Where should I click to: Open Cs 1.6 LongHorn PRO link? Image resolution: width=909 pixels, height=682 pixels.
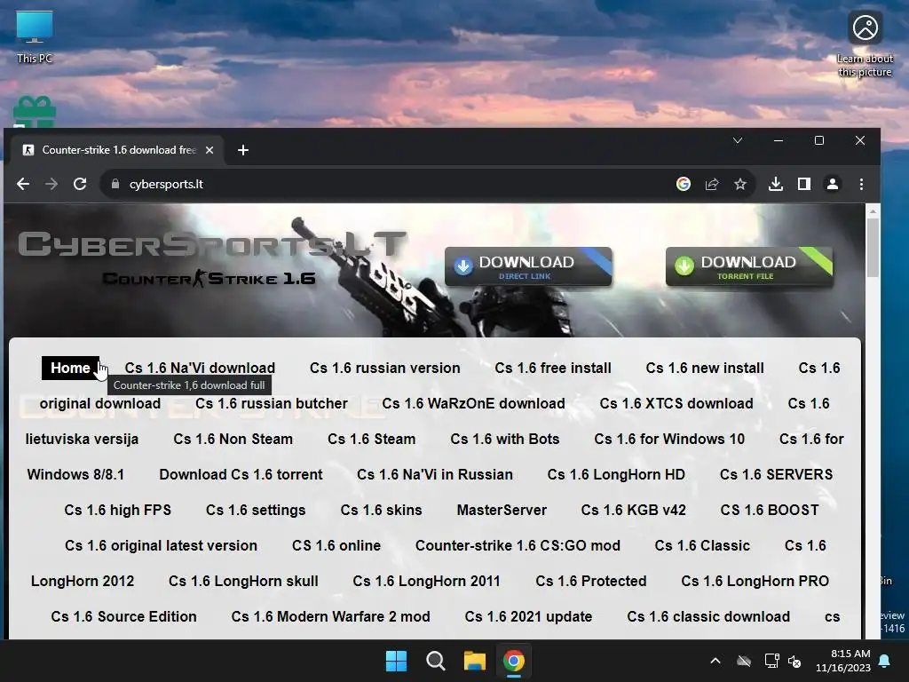tap(755, 581)
